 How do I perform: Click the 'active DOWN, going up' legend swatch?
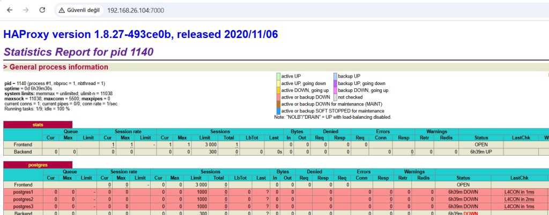click(278, 90)
